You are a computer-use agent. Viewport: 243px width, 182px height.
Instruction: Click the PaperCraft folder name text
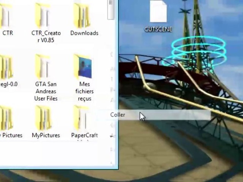tap(85, 135)
